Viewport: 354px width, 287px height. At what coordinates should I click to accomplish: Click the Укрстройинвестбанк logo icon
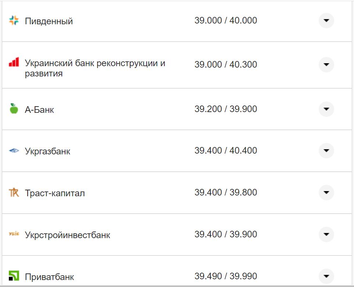(14, 234)
